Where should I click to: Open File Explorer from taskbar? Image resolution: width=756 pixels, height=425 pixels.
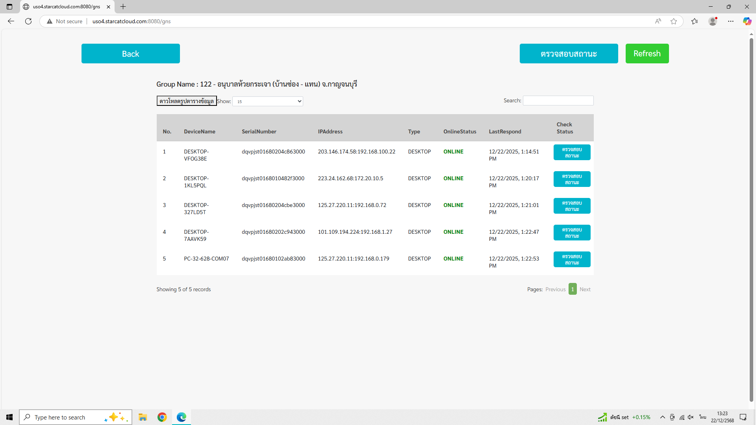pos(143,417)
